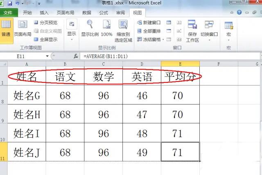Click the English score 49 cell
This screenshot has width=262, height=175.
click(142, 152)
